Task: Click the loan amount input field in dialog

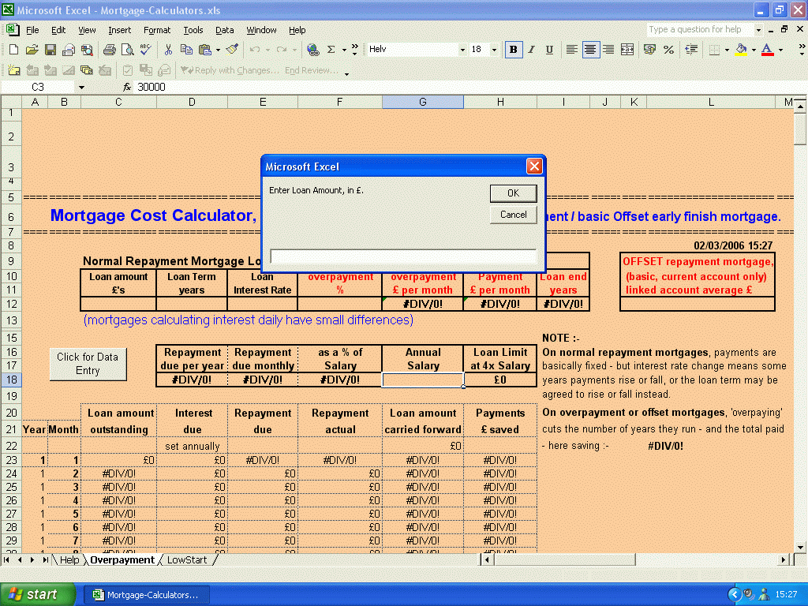Action: pos(403,256)
